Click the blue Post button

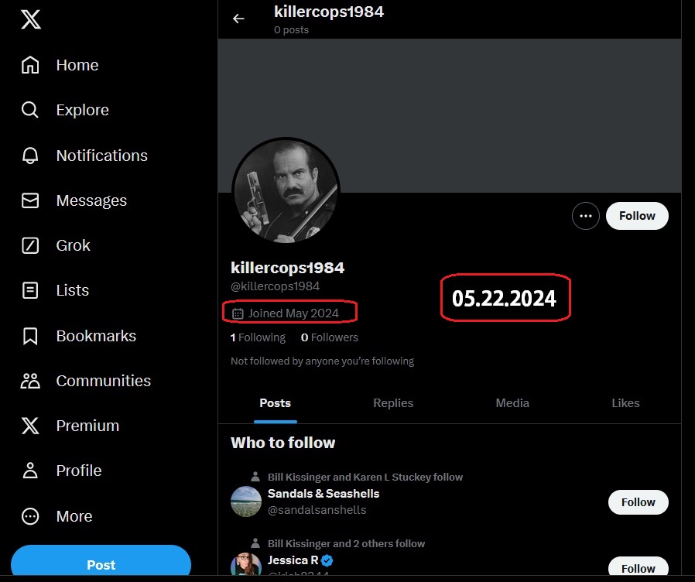click(101, 563)
